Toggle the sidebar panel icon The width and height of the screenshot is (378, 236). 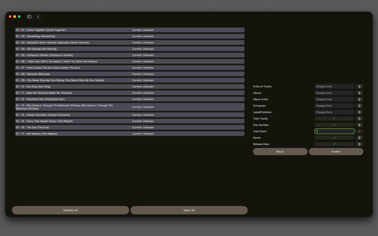[29, 17]
